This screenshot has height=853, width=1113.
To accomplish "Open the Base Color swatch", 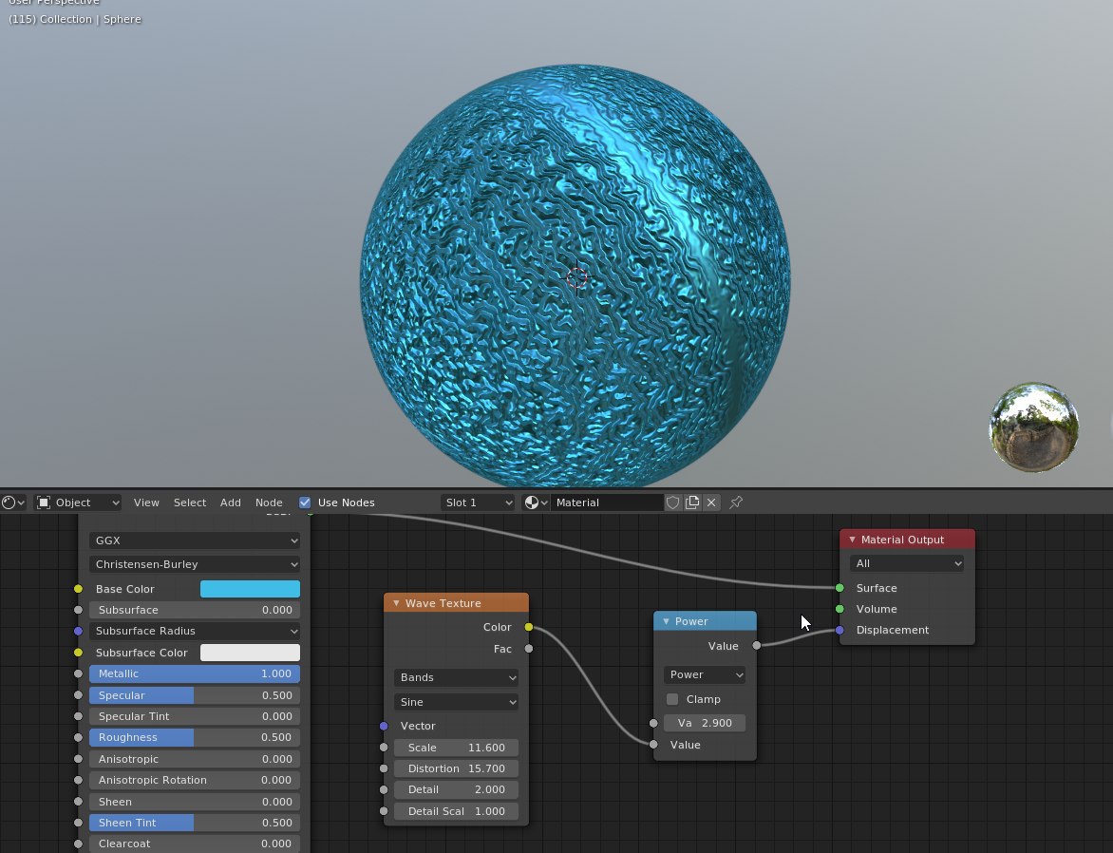I will 250,589.
